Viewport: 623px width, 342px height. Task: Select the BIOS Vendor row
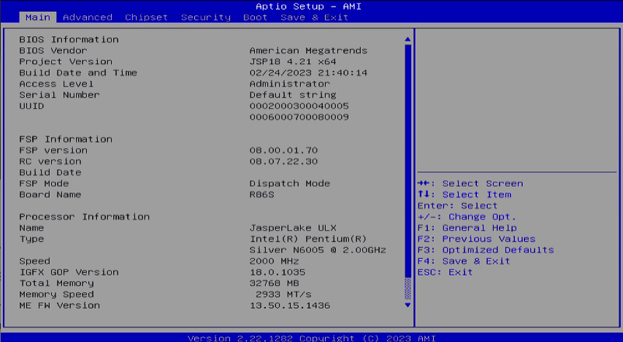coord(193,50)
